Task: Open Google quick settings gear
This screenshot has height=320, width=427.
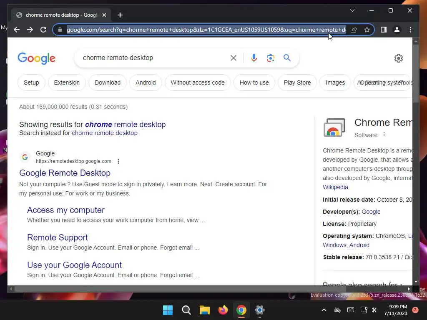Action: 398,58
